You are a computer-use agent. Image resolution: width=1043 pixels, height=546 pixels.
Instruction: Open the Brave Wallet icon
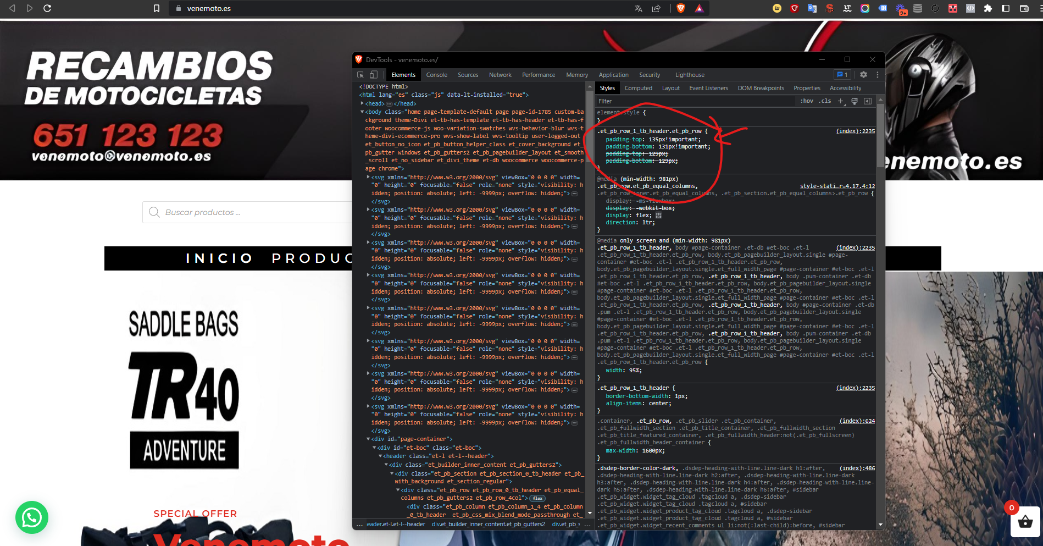tap(1024, 8)
